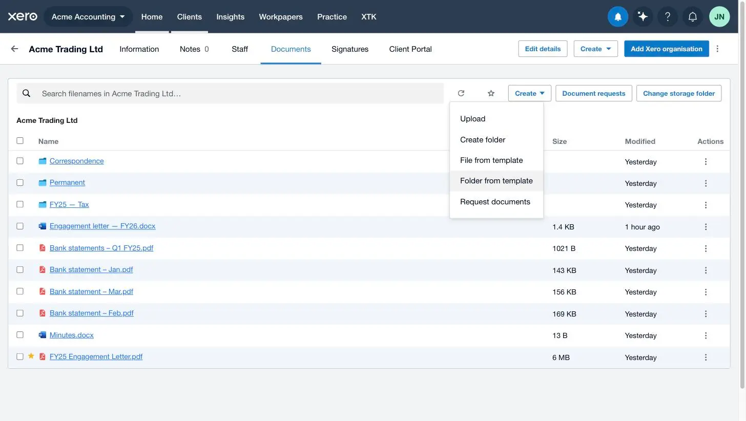
Task: Click the gold star on FY25 Engagement Letter.pdf
Action: point(31,356)
